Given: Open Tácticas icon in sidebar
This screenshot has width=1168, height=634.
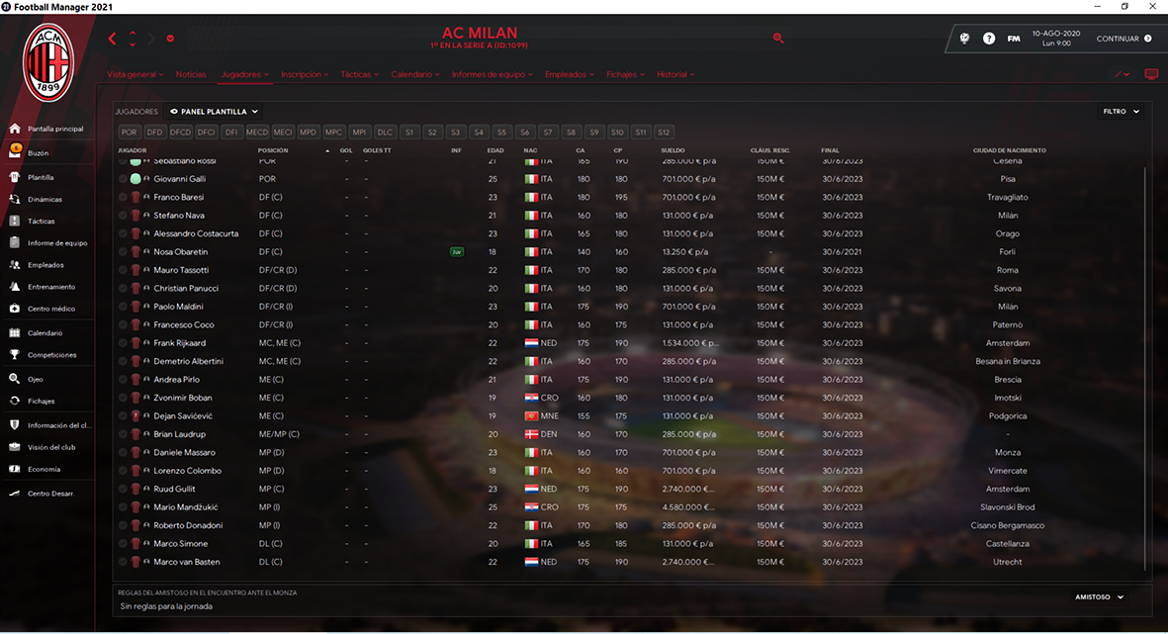Looking at the screenshot, I should point(15,221).
